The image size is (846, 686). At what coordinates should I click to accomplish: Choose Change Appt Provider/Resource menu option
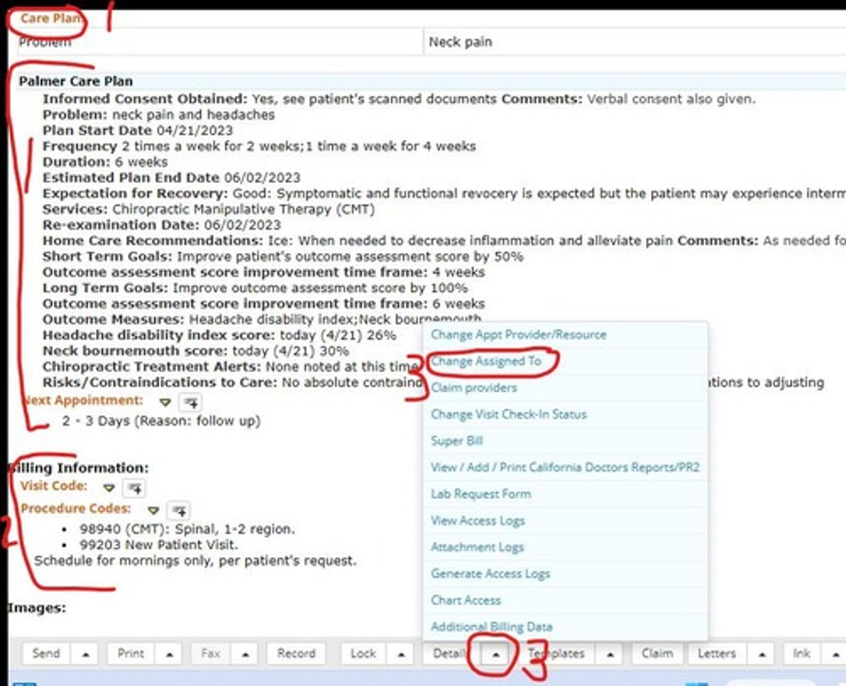tap(518, 335)
